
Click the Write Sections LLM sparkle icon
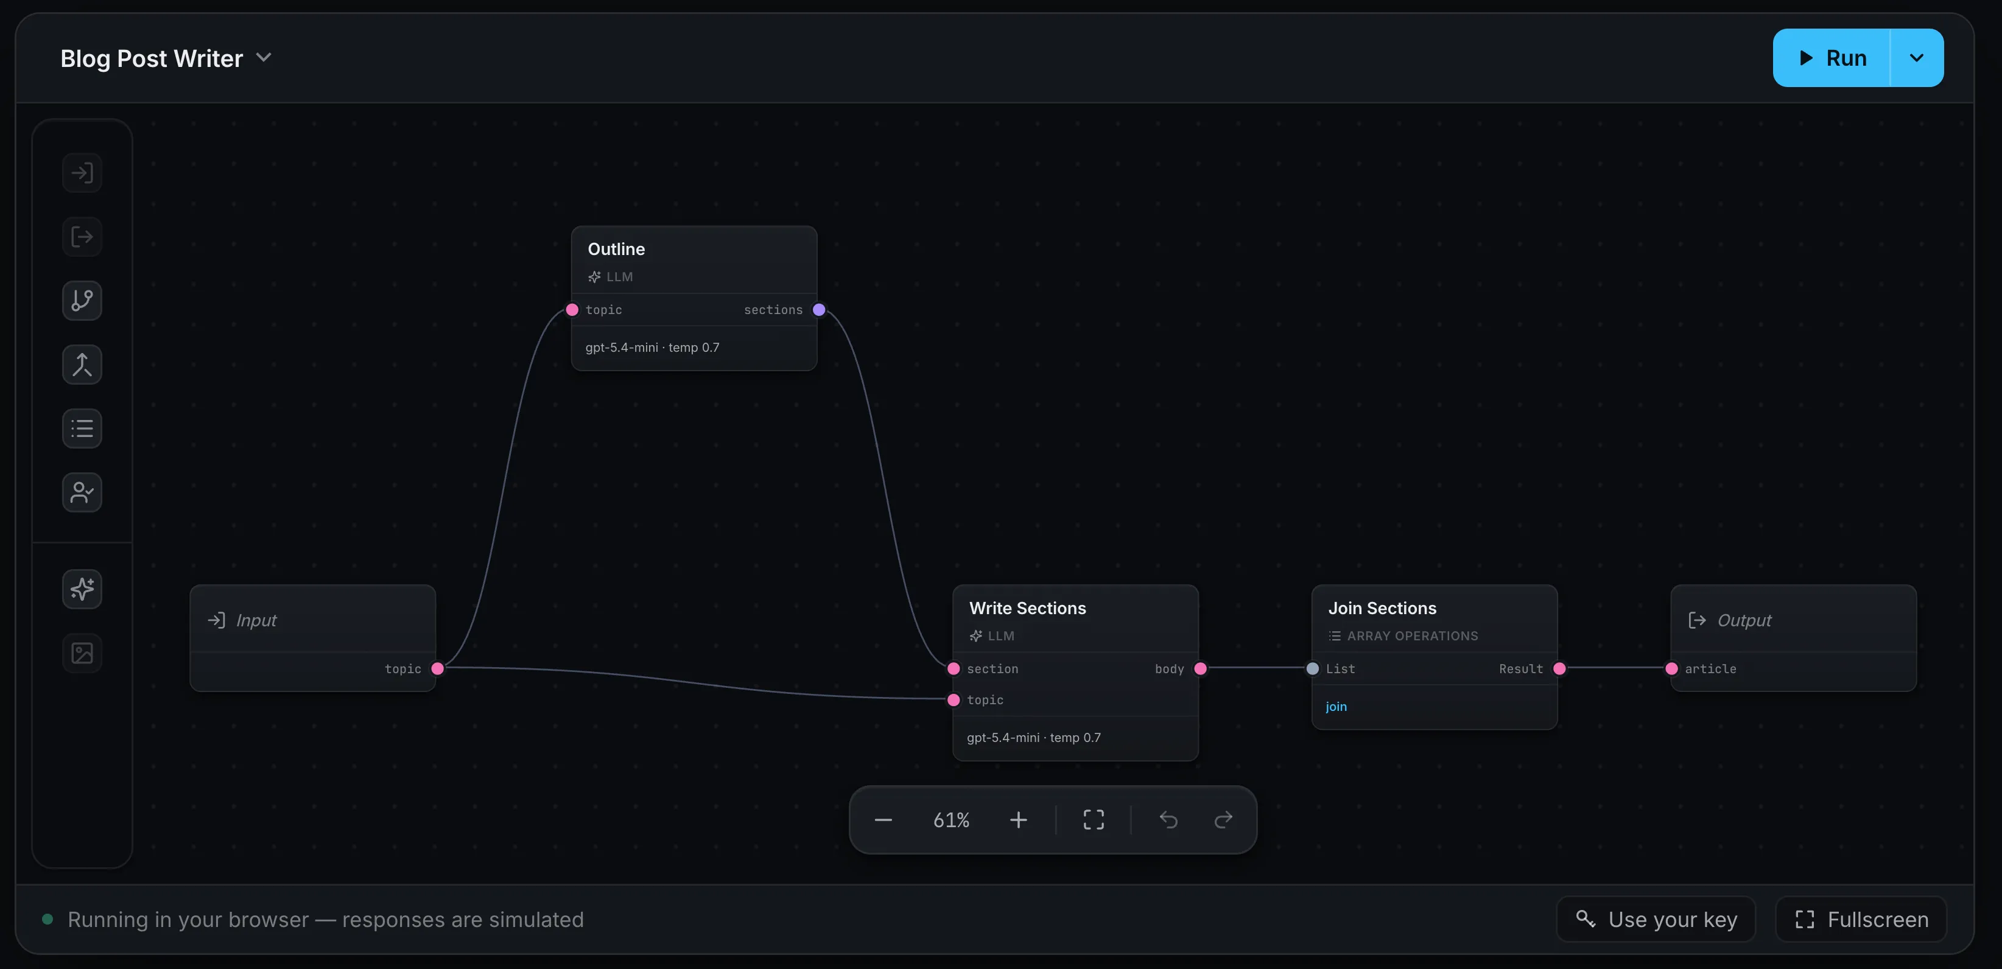976,635
